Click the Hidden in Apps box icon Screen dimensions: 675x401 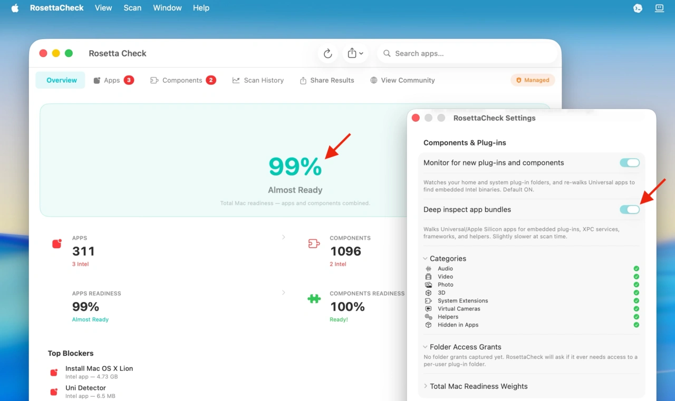point(428,325)
